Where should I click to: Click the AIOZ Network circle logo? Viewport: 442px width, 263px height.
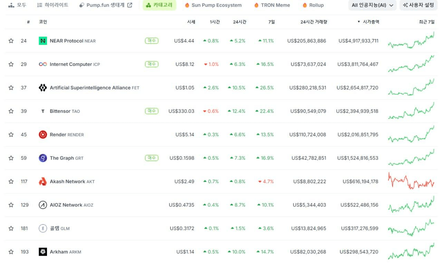click(x=43, y=205)
